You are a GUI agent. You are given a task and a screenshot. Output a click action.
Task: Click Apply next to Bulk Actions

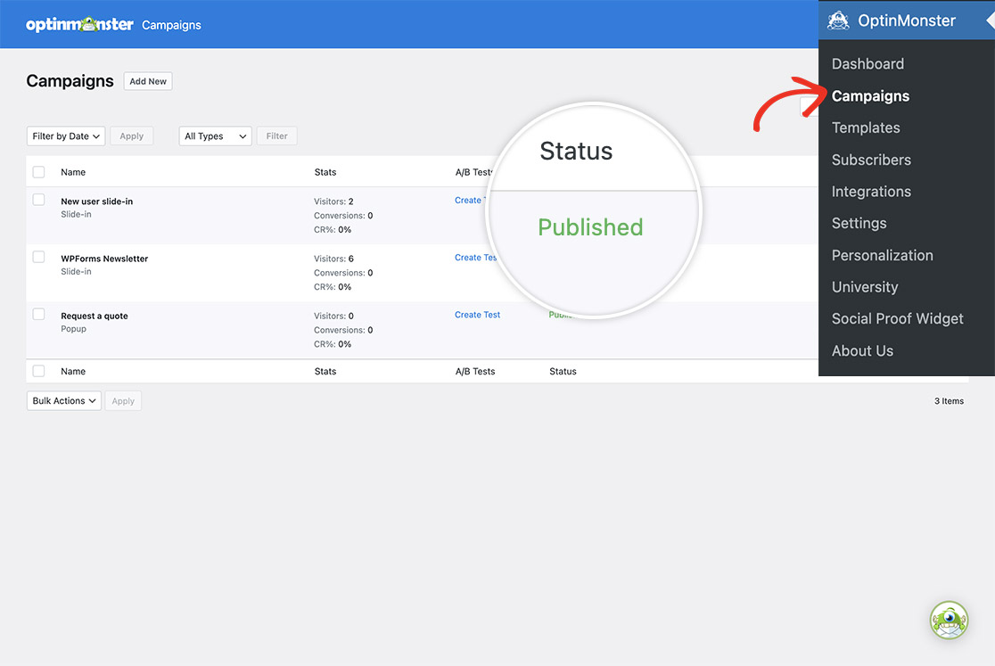(x=123, y=401)
